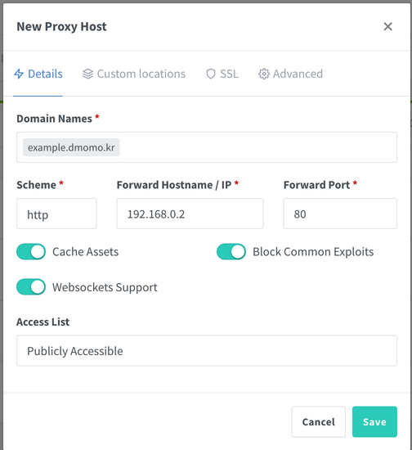412x450 pixels.
Task: Click the Details tab label
Action: pyautogui.click(x=45, y=74)
